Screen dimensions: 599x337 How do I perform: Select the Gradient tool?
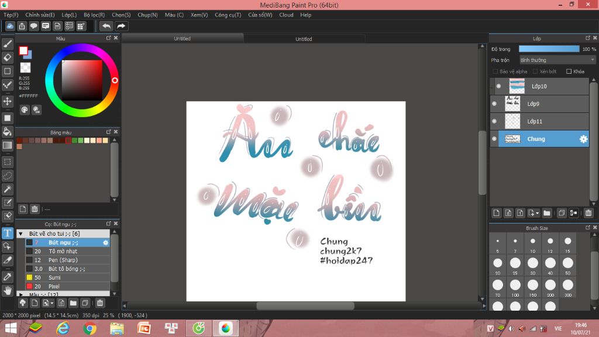(7, 145)
